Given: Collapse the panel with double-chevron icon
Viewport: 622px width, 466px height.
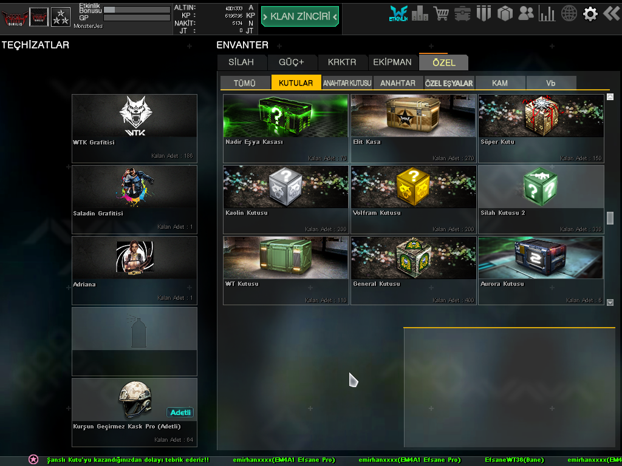Looking at the screenshot, I should click(611, 14).
